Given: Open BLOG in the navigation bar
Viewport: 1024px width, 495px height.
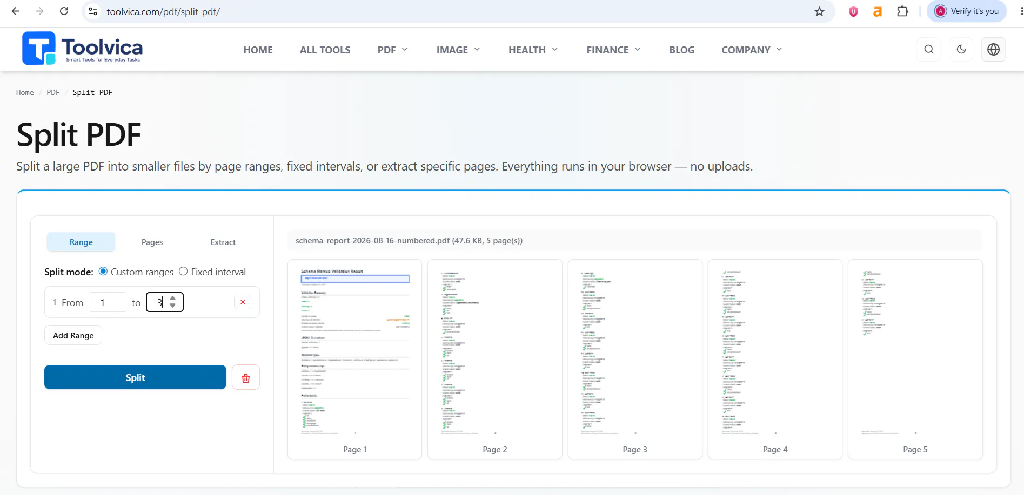Looking at the screenshot, I should click(x=682, y=50).
